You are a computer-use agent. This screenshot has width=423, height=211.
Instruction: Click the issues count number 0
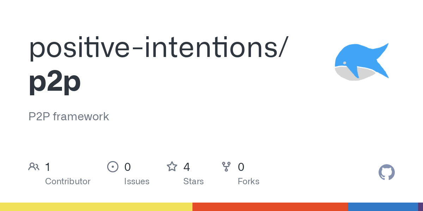(x=128, y=167)
